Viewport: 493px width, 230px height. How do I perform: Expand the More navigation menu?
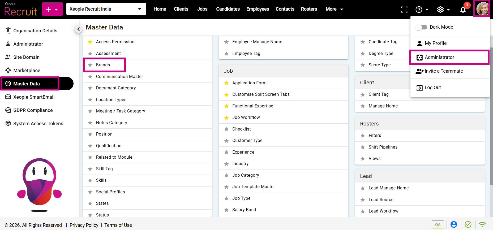click(x=334, y=9)
